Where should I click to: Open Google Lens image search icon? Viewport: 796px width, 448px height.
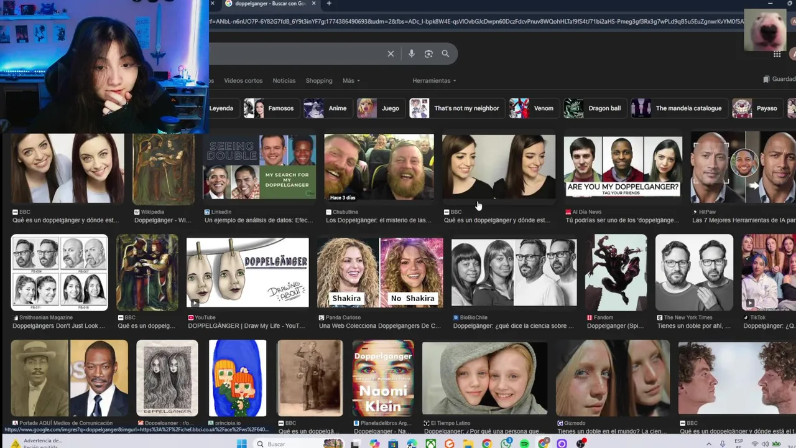point(428,54)
